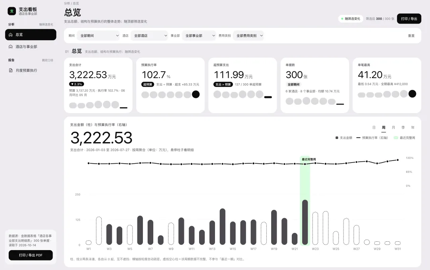Viewport: 430px width, 270px height.
Task: Click the 数据源 note in sidebar footer
Action: (x=30, y=241)
